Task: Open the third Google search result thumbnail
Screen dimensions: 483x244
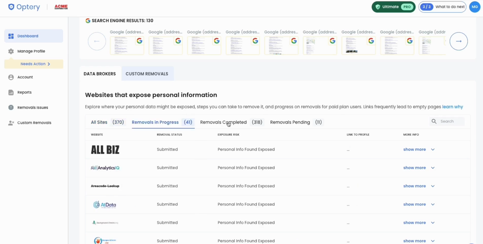Action: (x=204, y=45)
